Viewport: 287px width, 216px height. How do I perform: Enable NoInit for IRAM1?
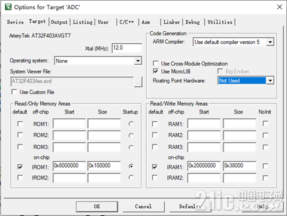point(265,166)
